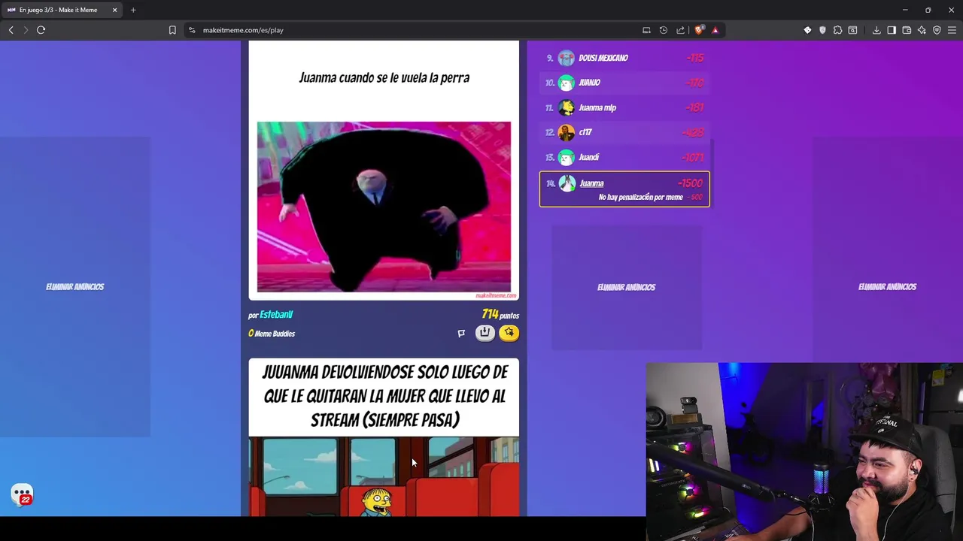This screenshot has height=541, width=963.
Task: Open the Brave Rewards triangle icon
Action: (x=715, y=30)
